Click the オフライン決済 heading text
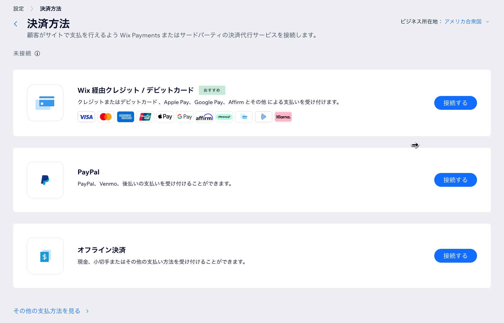This screenshot has width=504, height=323. pos(102,250)
